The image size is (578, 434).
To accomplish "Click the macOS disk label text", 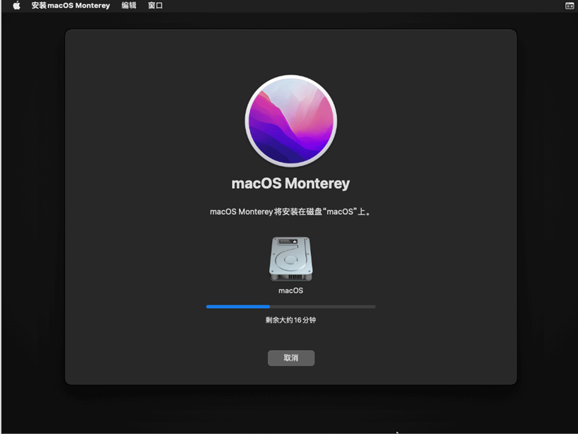I will click(290, 290).
